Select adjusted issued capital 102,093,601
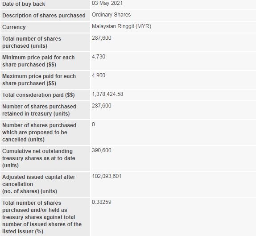Image resolution: width=256 pixels, height=236 pixels. 107,176
